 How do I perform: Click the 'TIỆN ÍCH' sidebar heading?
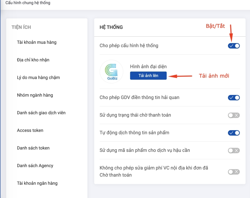[21, 27]
